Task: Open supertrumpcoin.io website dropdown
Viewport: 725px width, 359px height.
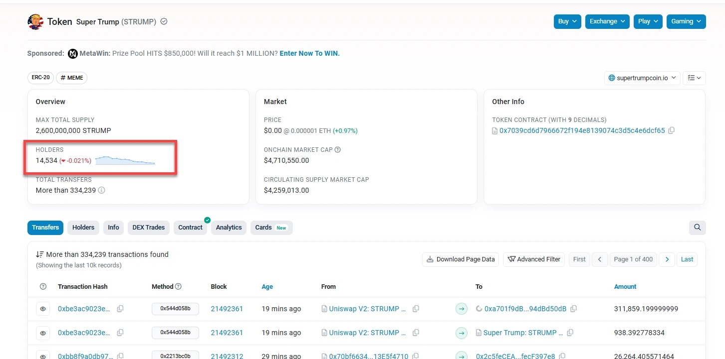Action: click(x=642, y=78)
